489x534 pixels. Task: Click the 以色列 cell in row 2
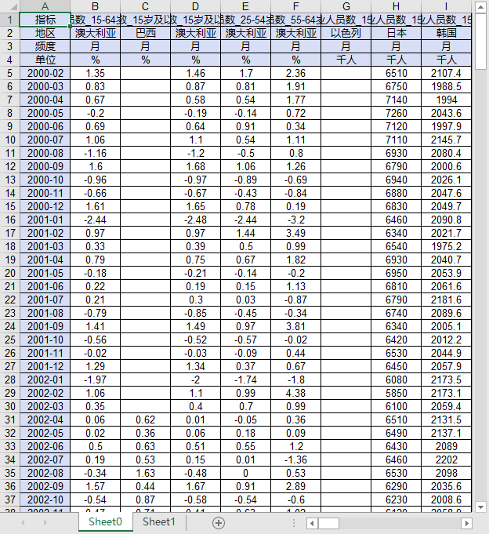pos(346,33)
